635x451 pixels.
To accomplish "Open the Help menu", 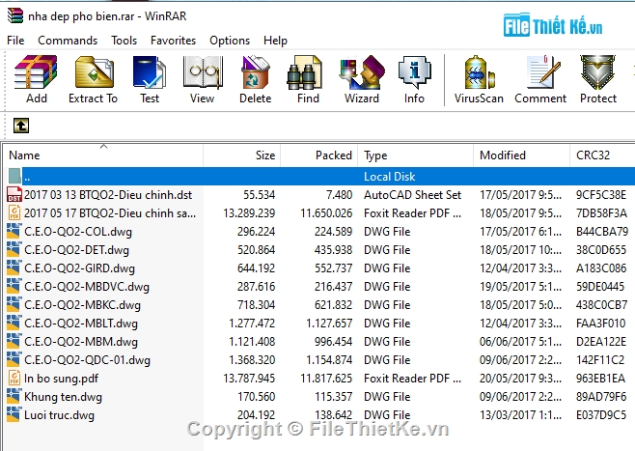I will pos(275,41).
